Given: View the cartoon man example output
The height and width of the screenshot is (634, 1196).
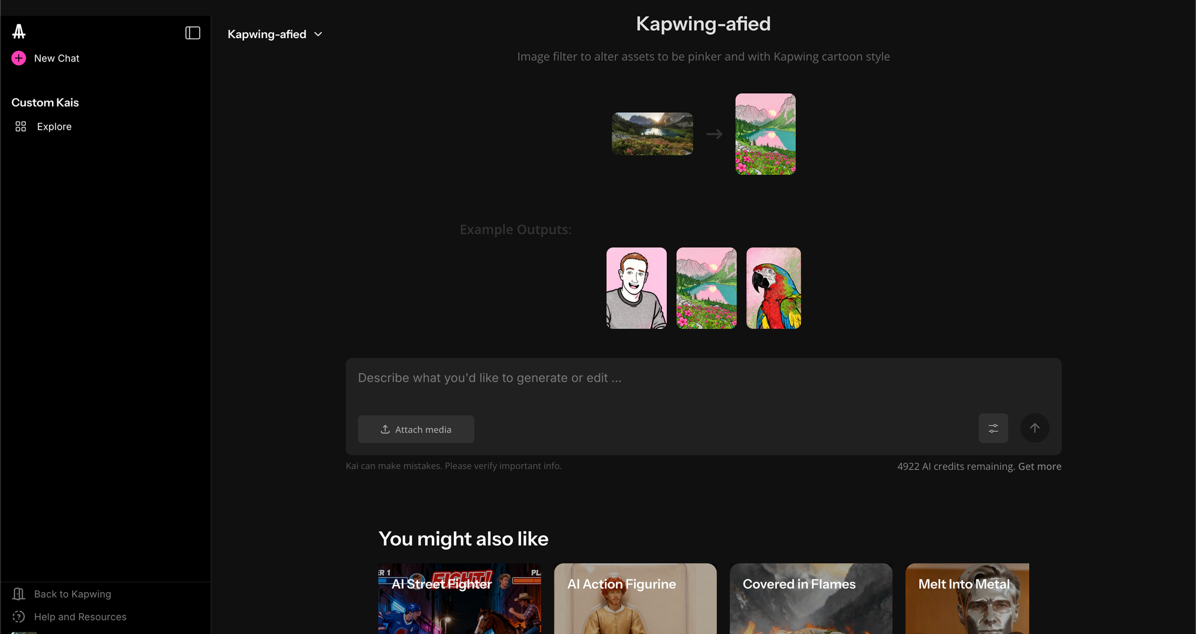Looking at the screenshot, I should 636,288.
